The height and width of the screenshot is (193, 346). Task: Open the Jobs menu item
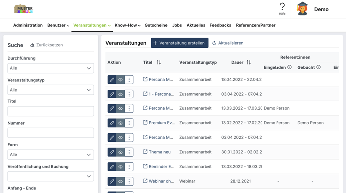177,25
